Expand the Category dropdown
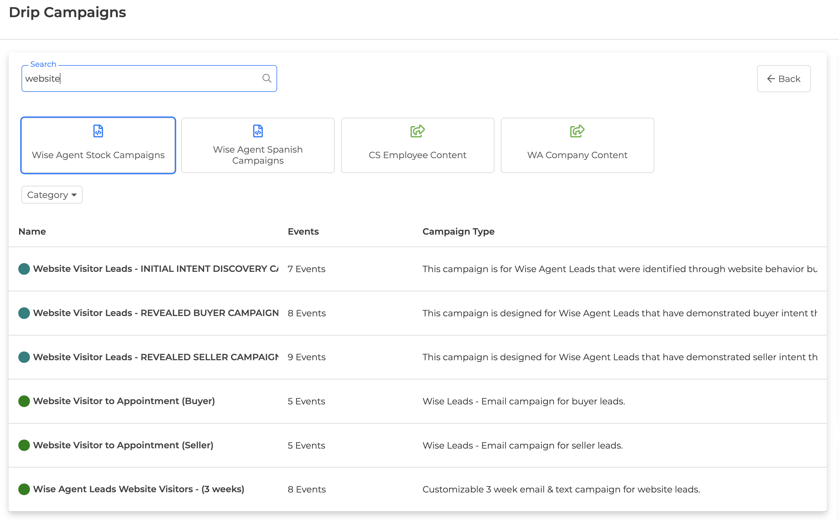Screen dimensions: 839x521 (52, 195)
